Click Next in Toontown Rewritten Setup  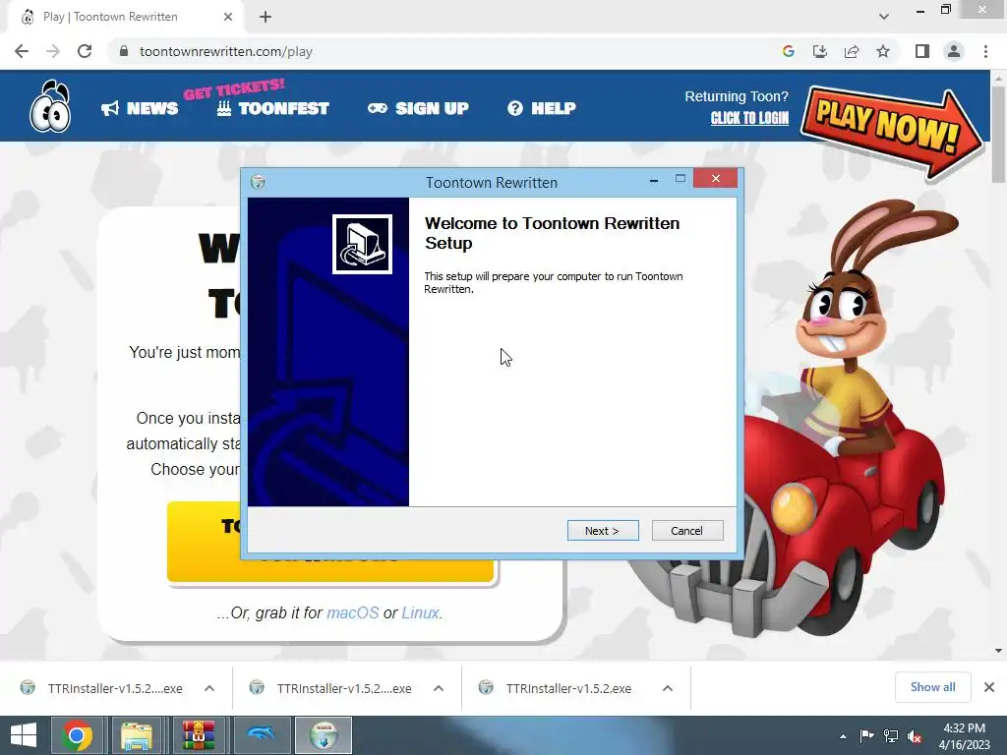tap(603, 530)
